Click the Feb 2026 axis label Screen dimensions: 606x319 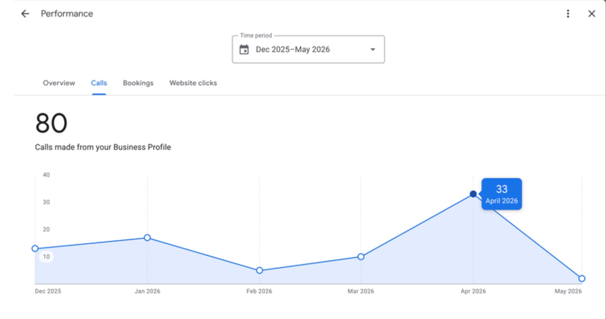click(259, 291)
